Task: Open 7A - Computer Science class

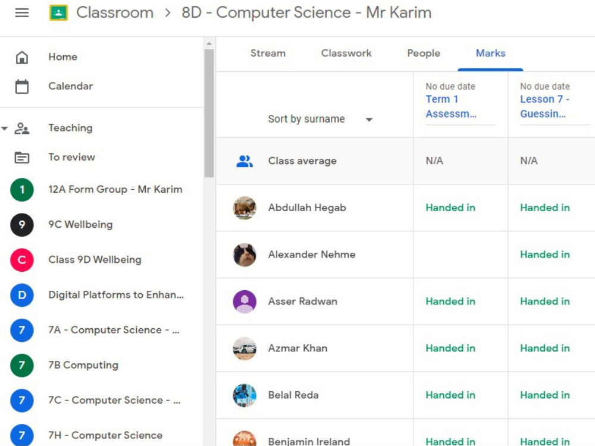Action: (114, 330)
